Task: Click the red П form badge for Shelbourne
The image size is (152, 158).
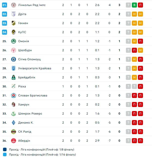Action: click(x=134, y=50)
